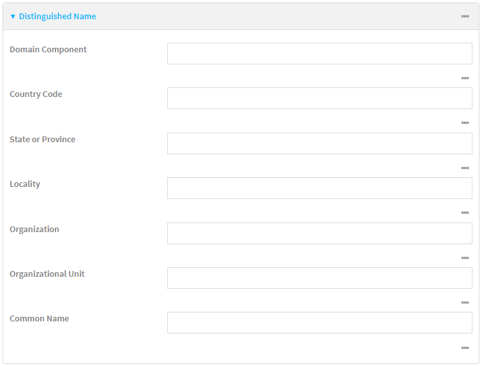Open ellipsis menu below Organizational Unit field
Screen dimensions: 482x366
click(x=465, y=303)
